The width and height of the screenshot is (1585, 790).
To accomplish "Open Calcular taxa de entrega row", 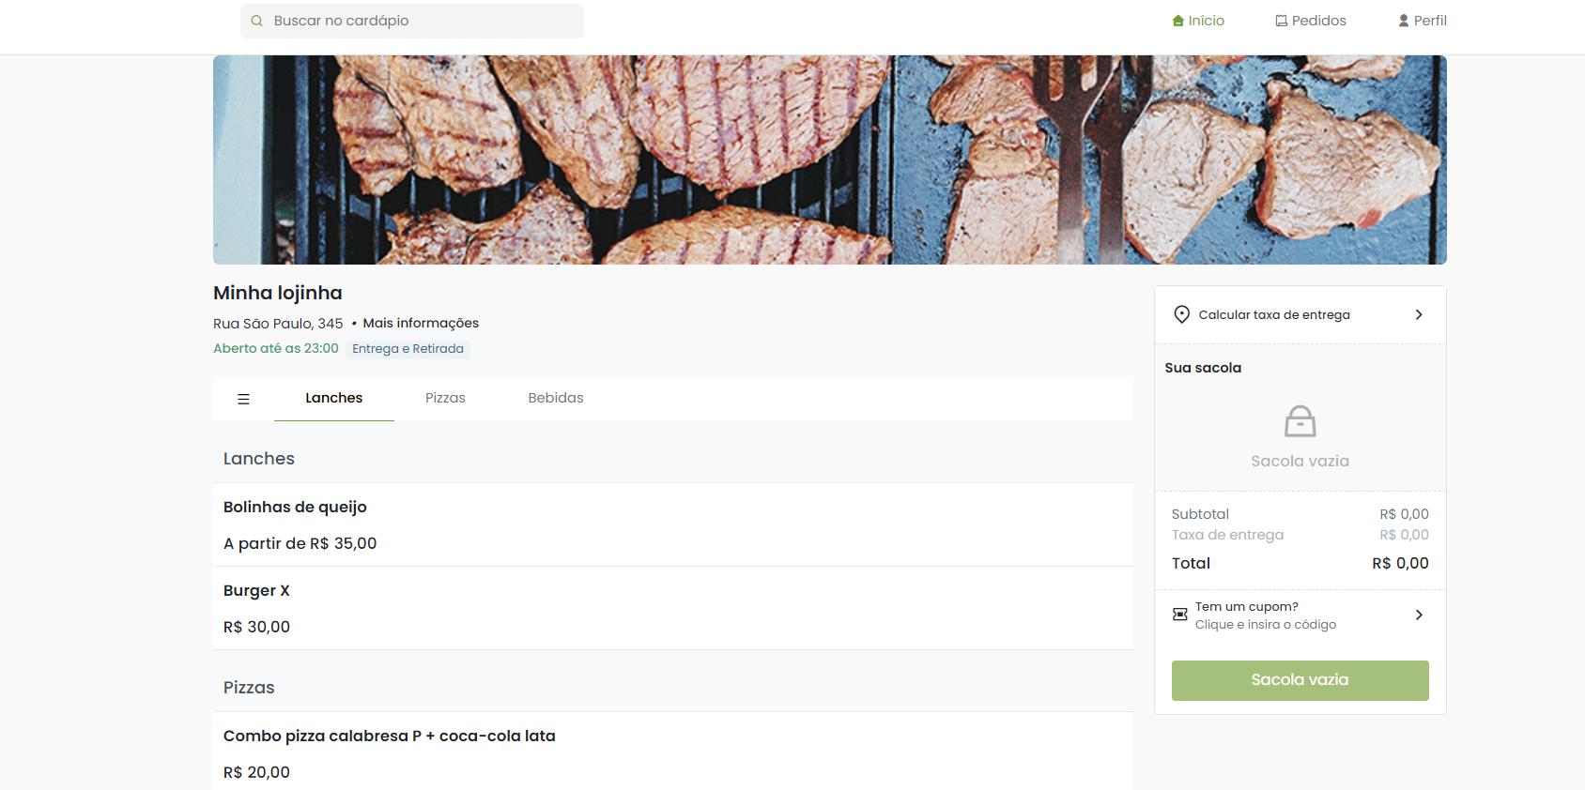I will [1300, 314].
